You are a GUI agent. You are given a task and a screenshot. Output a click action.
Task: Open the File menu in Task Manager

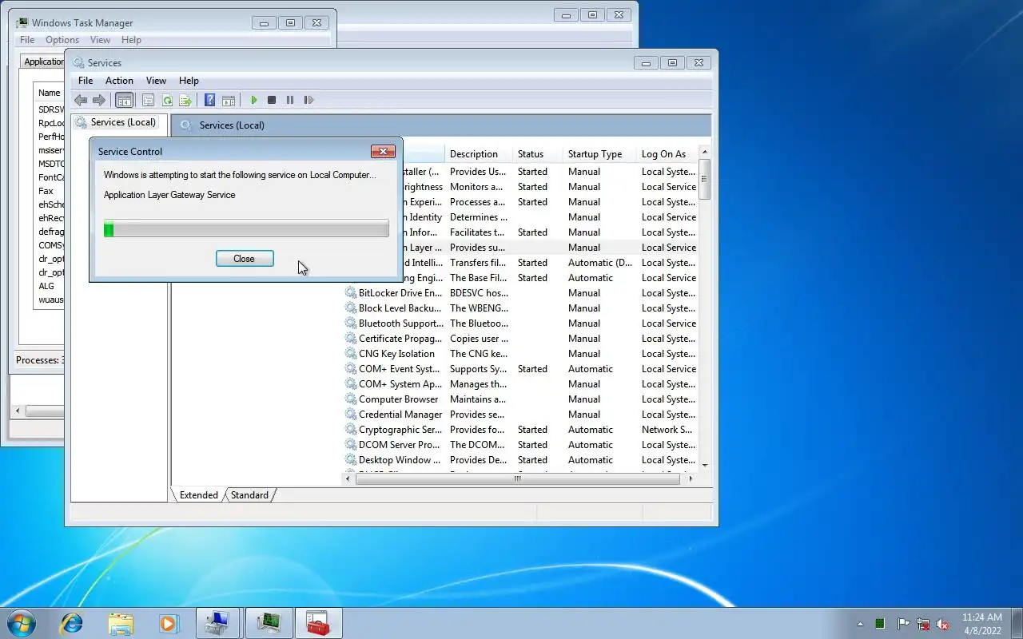27,40
